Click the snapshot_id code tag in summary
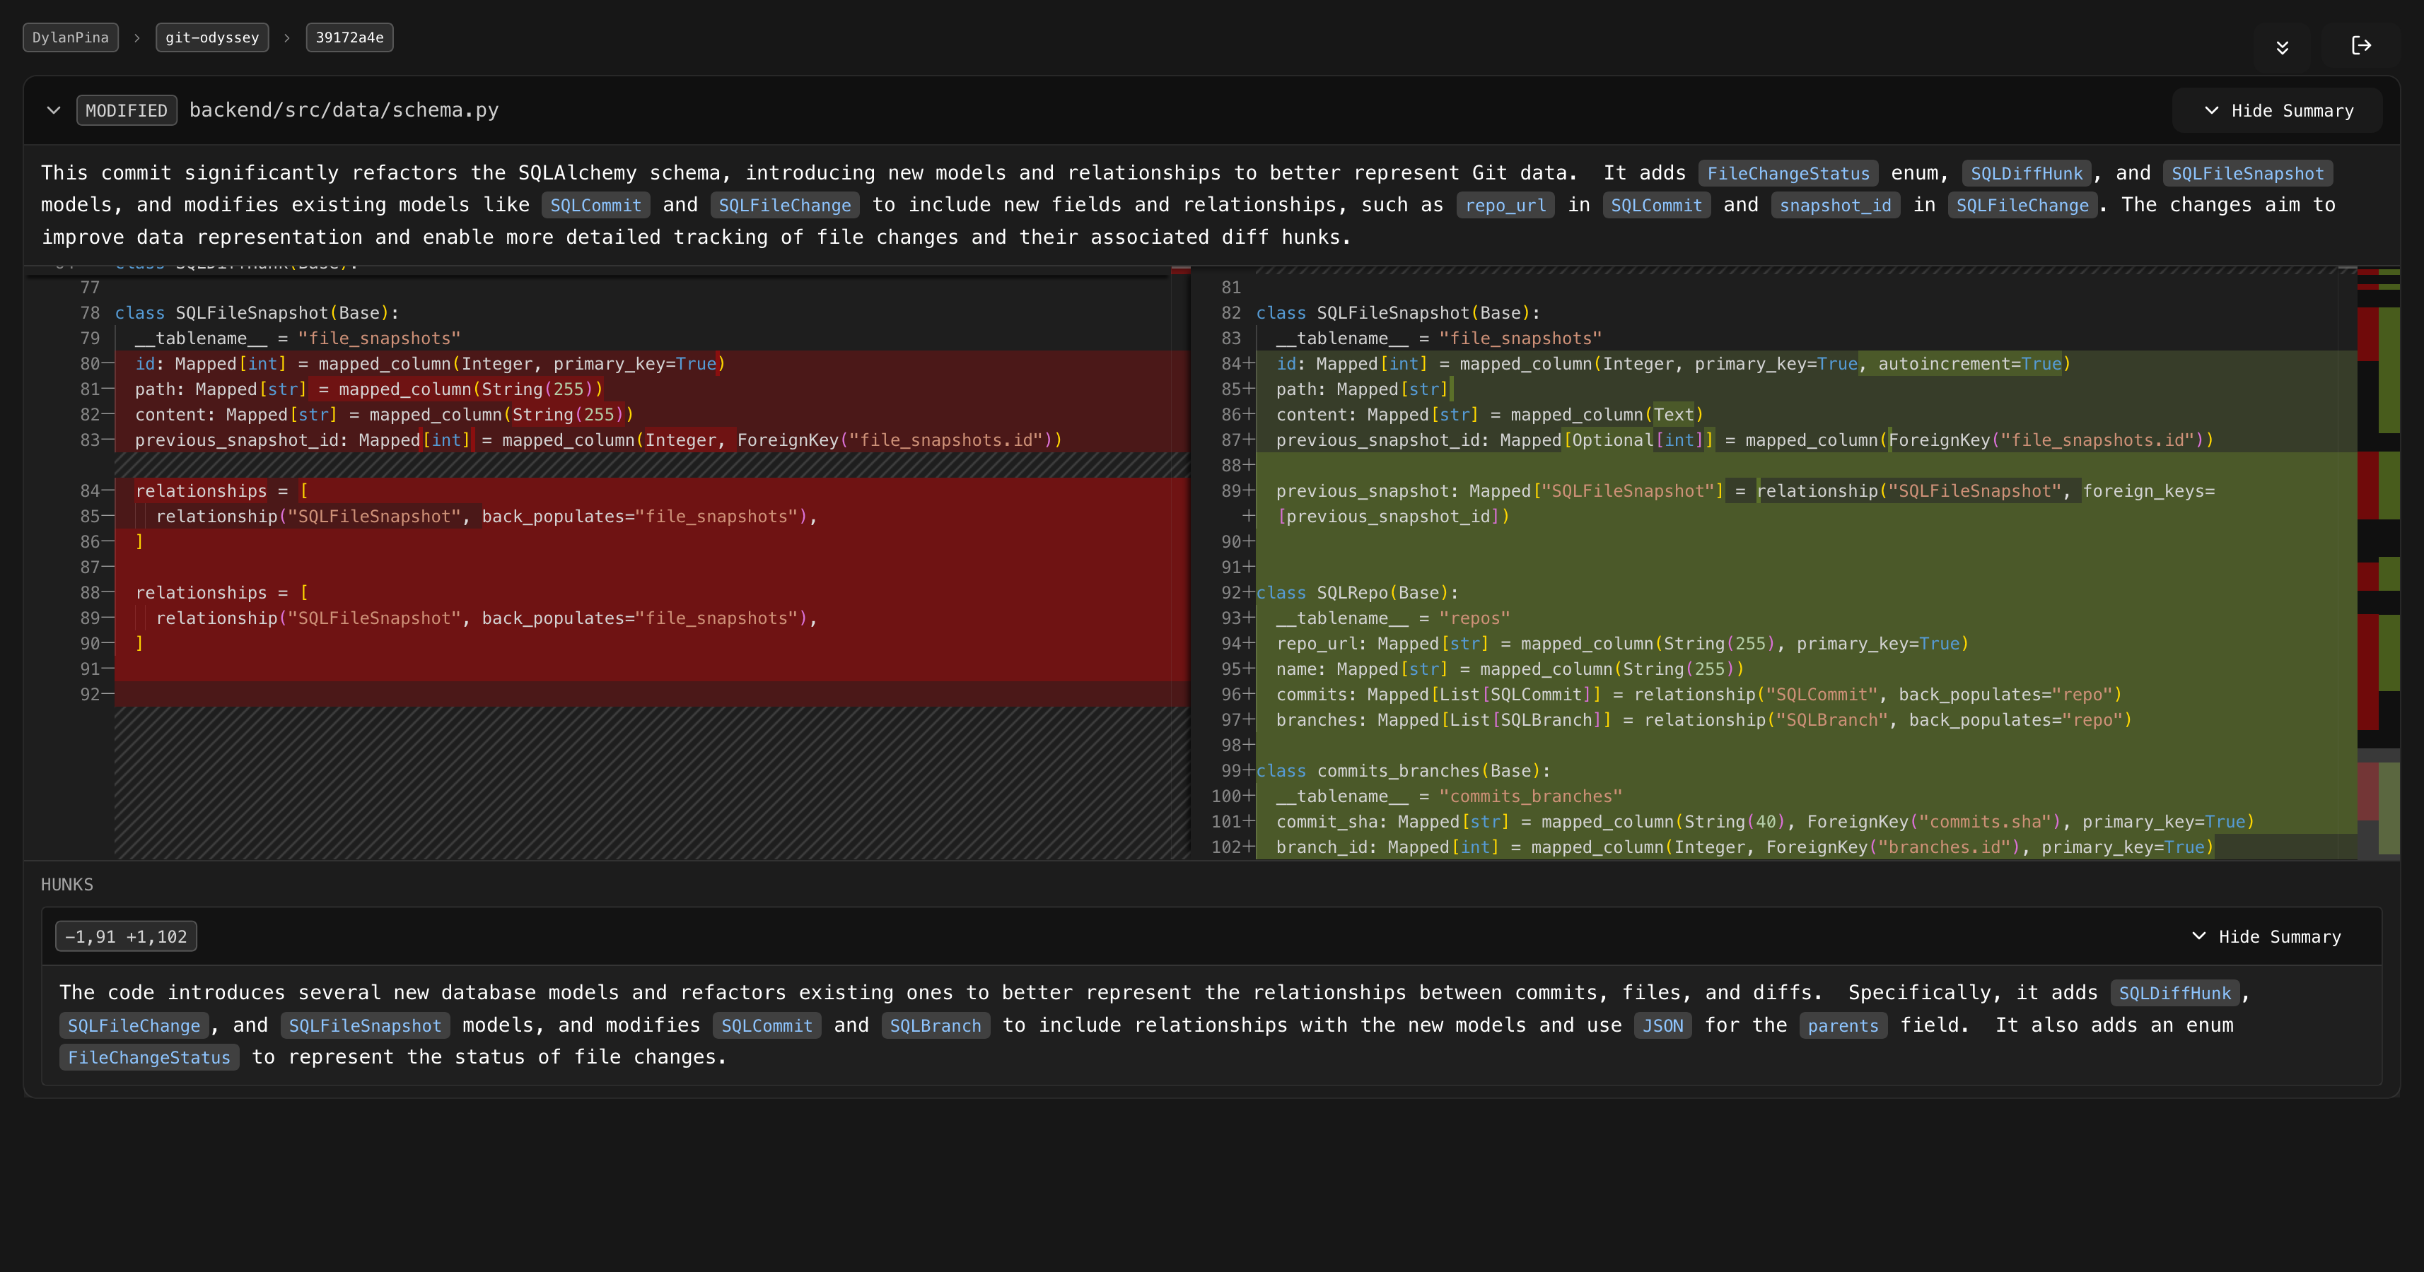The height and width of the screenshot is (1272, 2424). pyautogui.click(x=1834, y=206)
